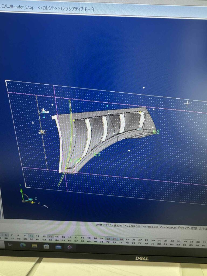Open the Microsoft Store taskbar icon
Image resolution: width=207 pixels, height=276 pixels.
point(46,246)
